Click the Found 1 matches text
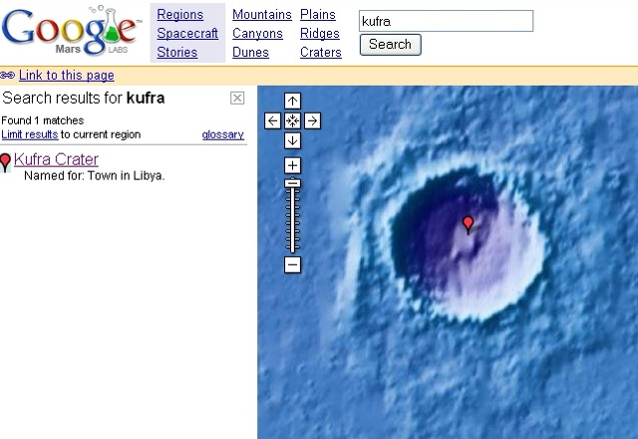Viewport: 638px width, 439px height. coord(43,120)
